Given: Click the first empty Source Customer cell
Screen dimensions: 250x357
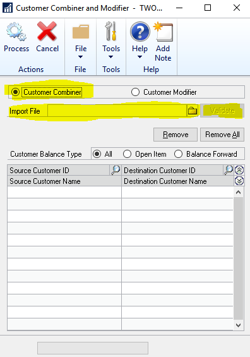Looking at the screenshot, I should tap(64, 192).
